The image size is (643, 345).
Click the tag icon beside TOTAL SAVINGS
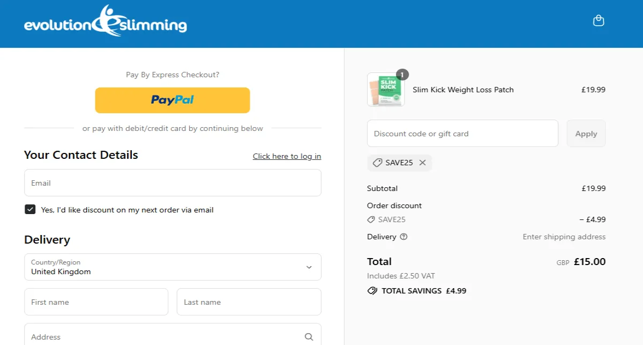tap(373, 291)
